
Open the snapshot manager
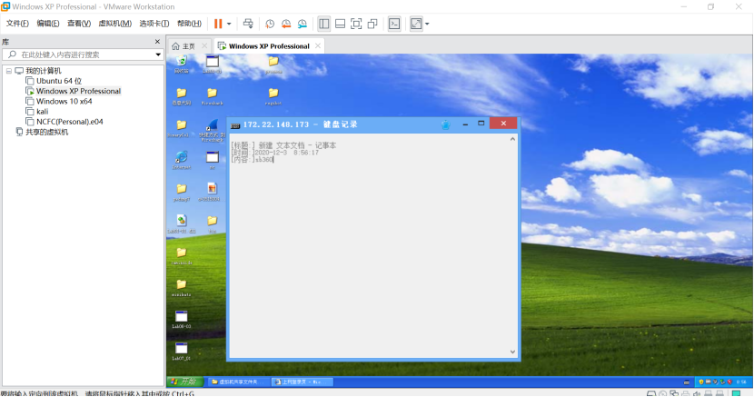click(303, 24)
